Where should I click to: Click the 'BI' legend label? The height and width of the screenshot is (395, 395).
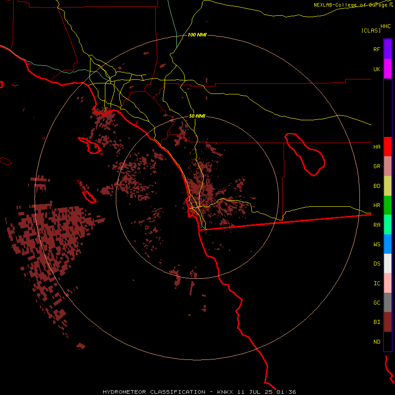point(377,322)
